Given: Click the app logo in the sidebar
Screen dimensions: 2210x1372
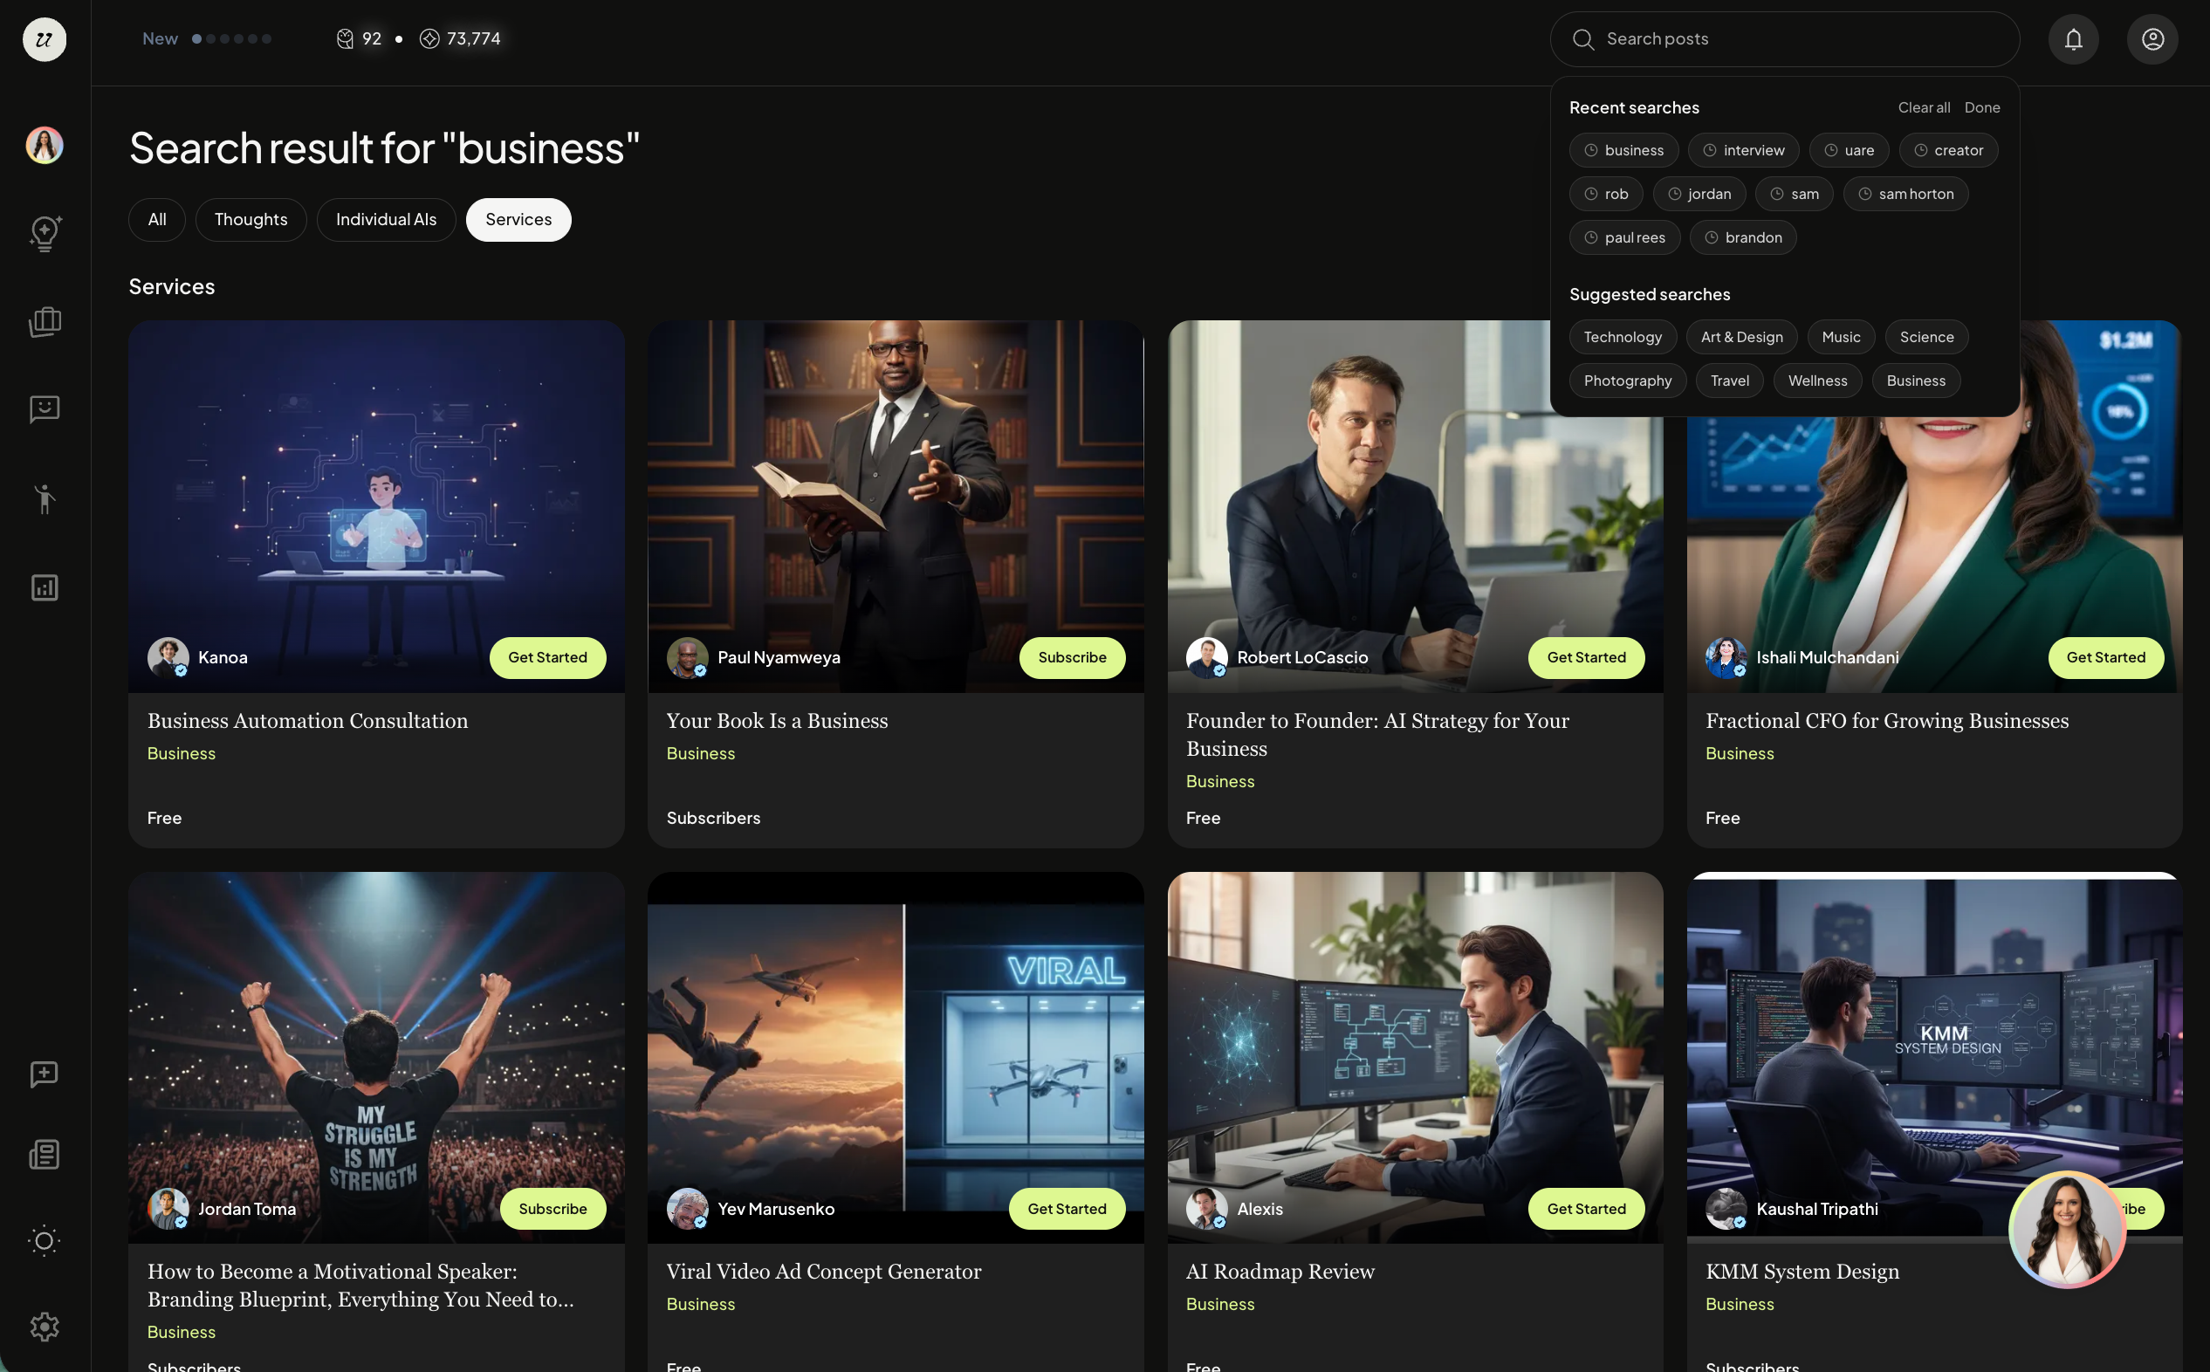Looking at the screenshot, I should click(x=45, y=39).
